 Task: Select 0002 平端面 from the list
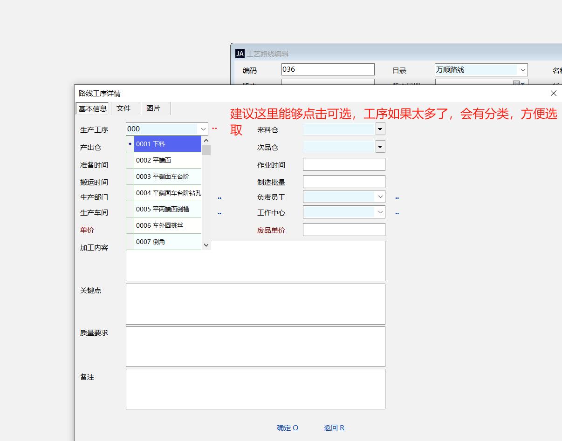coord(167,160)
